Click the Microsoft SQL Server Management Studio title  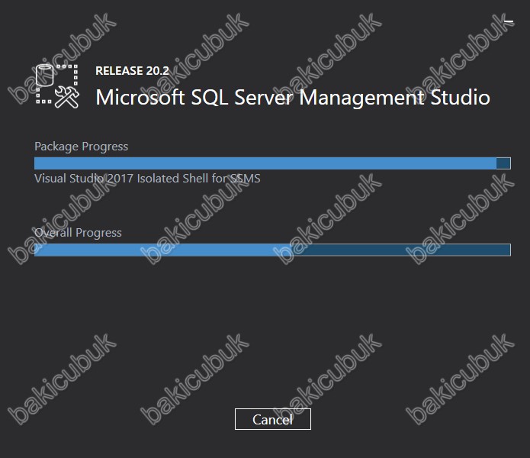pos(293,98)
